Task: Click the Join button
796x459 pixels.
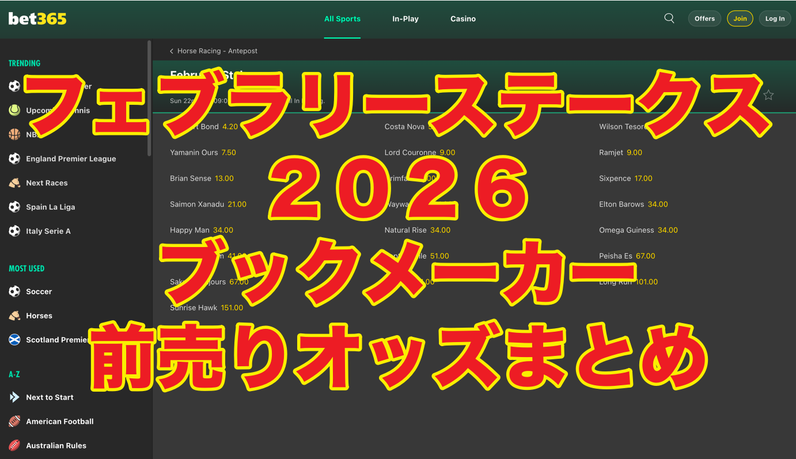Action: coord(740,18)
